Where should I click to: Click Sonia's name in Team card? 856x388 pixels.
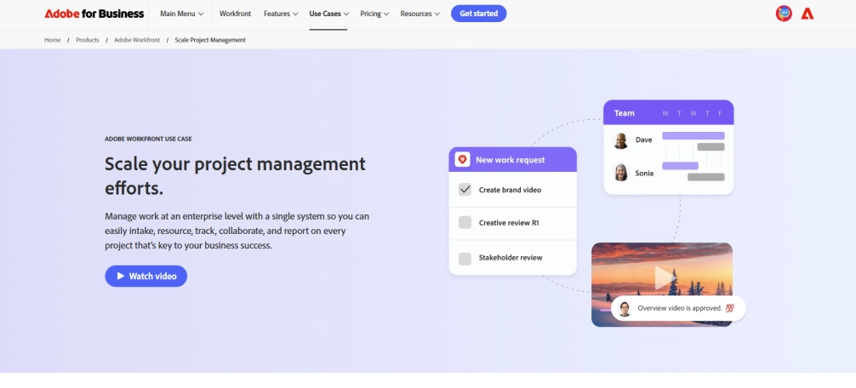[644, 173]
